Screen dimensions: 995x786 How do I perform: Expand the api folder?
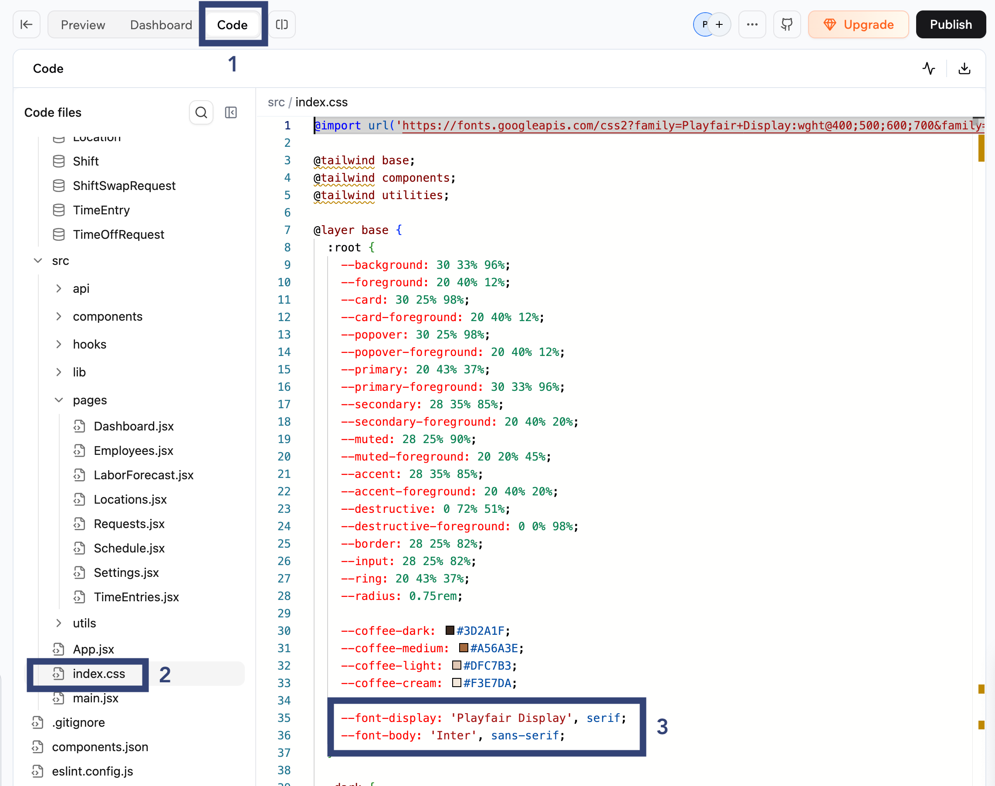pyautogui.click(x=59, y=288)
